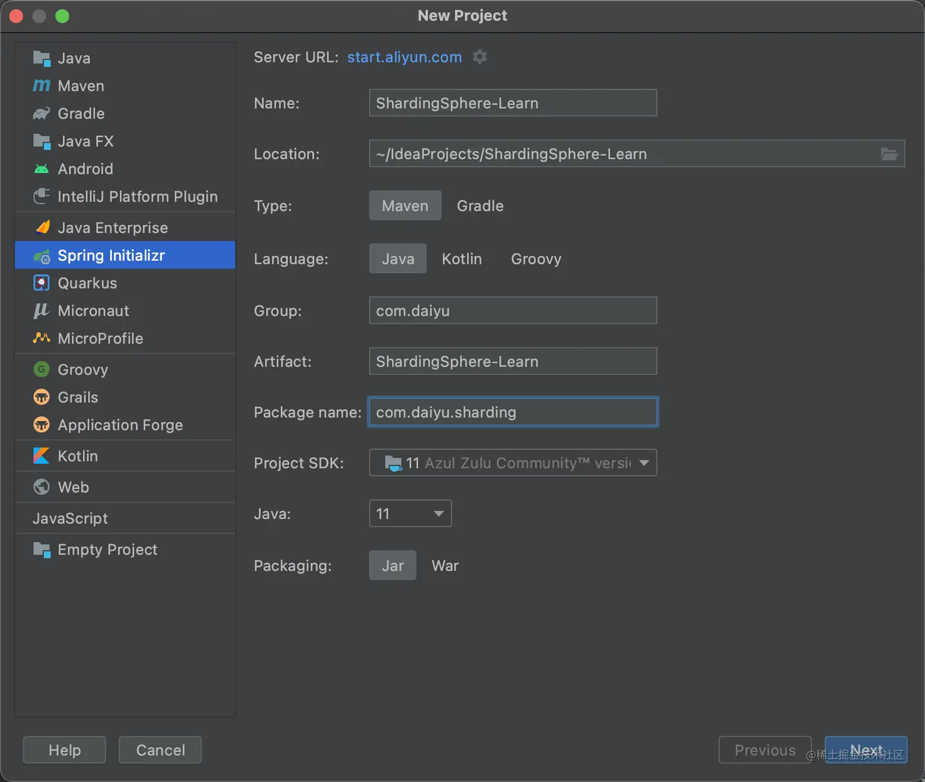Click the Spring Initializr icon
Image resolution: width=925 pixels, height=782 pixels.
click(42, 256)
